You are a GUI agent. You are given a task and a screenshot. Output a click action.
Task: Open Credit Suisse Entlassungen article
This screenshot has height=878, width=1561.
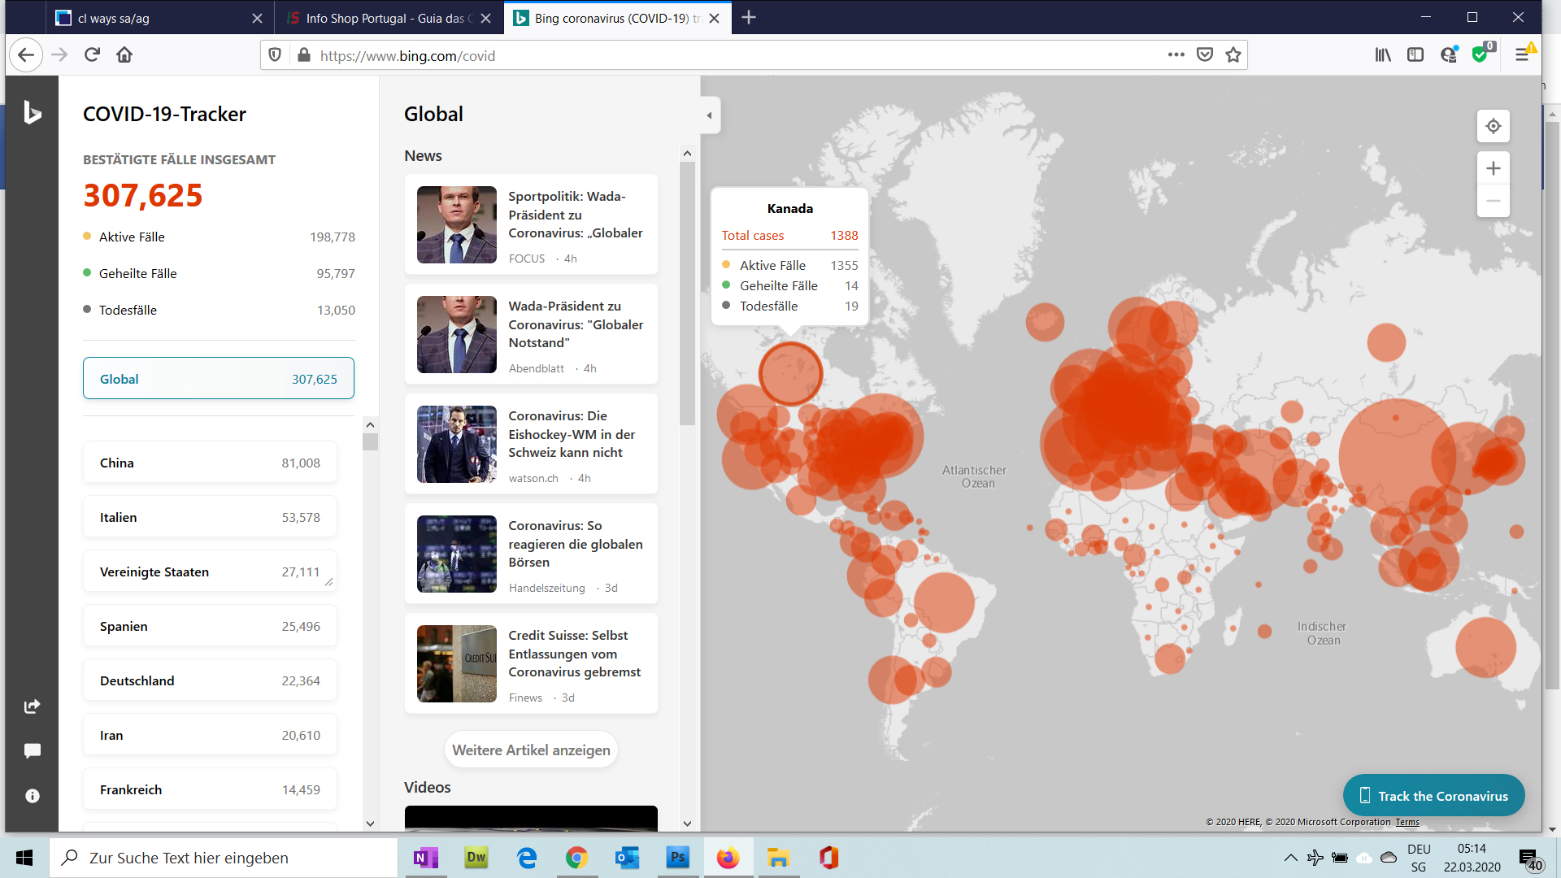click(x=531, y=663)
